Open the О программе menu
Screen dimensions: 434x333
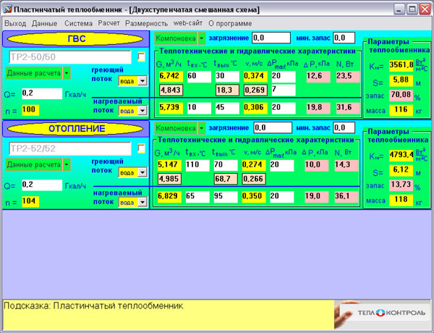tap(229, 23)
